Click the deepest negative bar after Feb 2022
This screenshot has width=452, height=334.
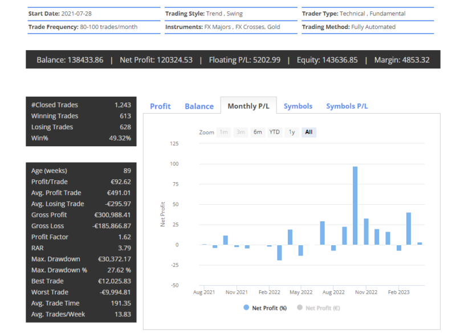pyautogui.click(x=279, y=253)
